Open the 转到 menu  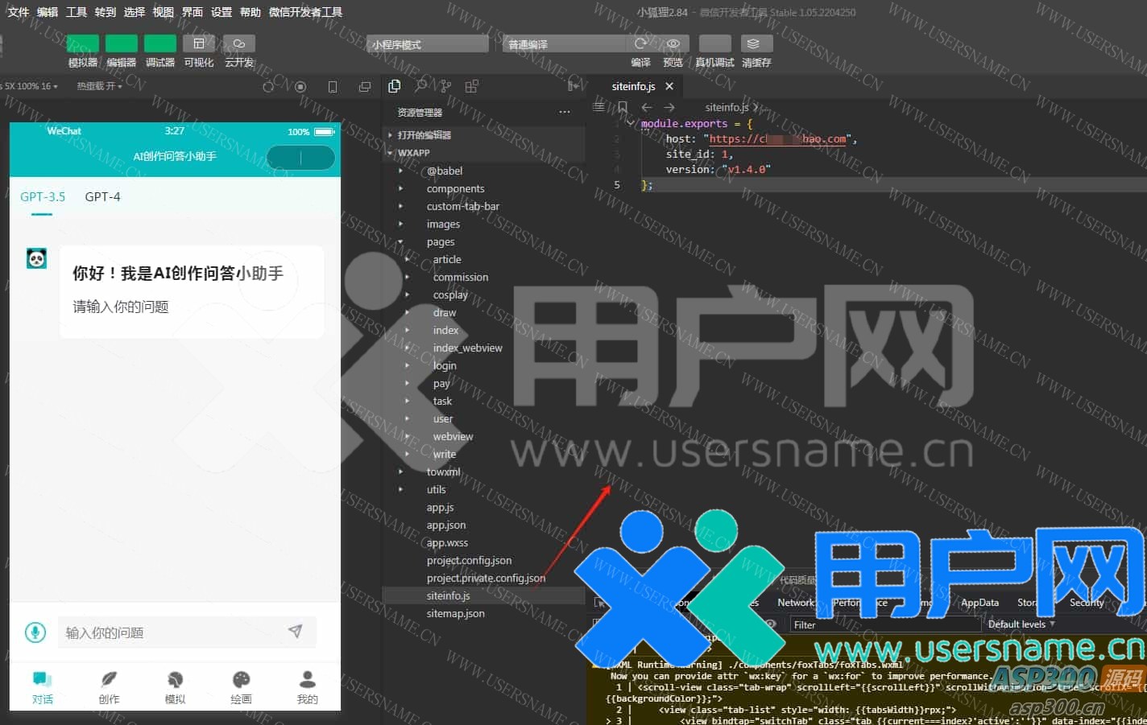[x=106, y=12]
